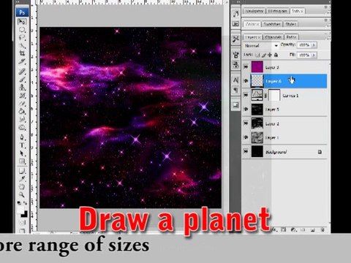Click the Opacity value field
This screenshot has height=263, width=351.
304,45
